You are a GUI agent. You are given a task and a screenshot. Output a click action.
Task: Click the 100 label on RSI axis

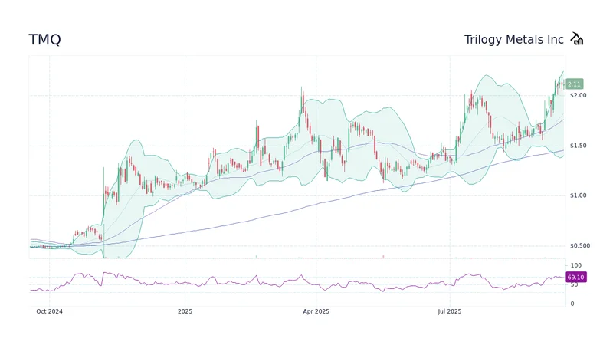tap(575, 265)
